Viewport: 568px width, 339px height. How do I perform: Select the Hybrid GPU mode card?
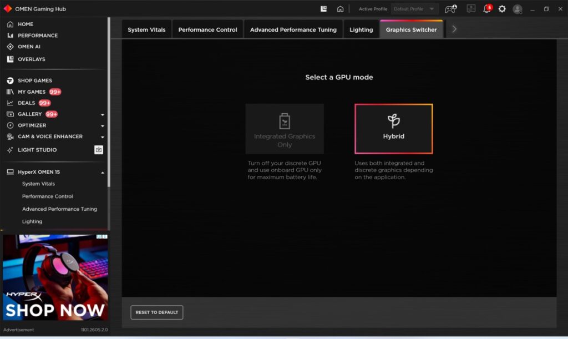pyautogui.click(x=394, y=129)
